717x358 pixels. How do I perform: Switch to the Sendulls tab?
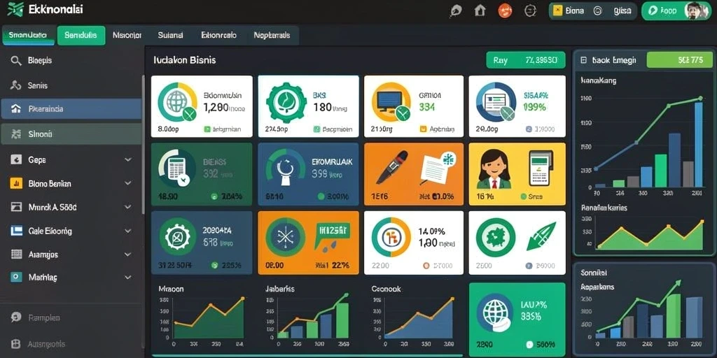point(81,35)
